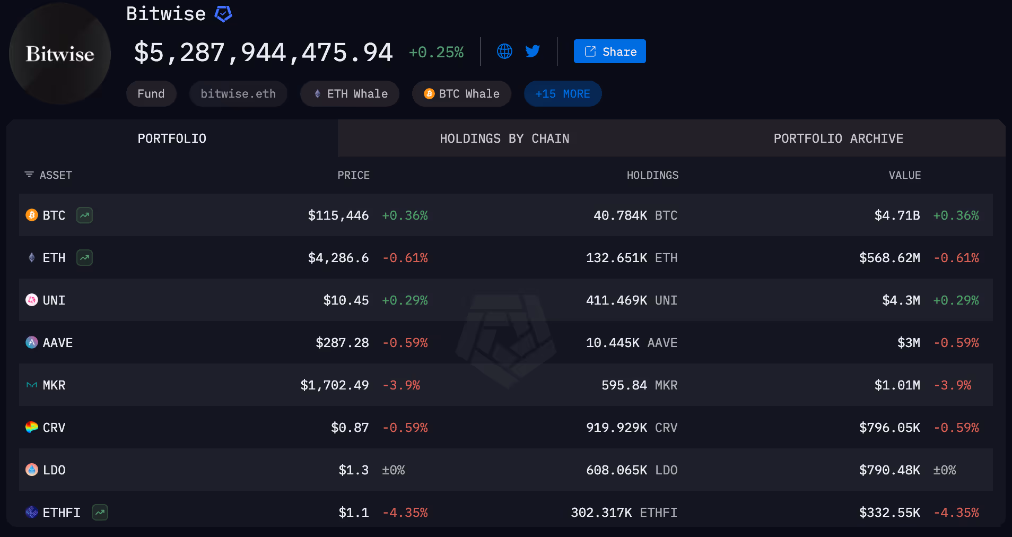Select the Fund tag
The image size is (1012, 537).
pyautogui.click(x=151, y=94)
